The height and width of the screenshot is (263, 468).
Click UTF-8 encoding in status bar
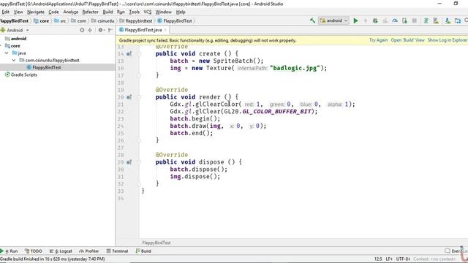click(x=403, y=259)
